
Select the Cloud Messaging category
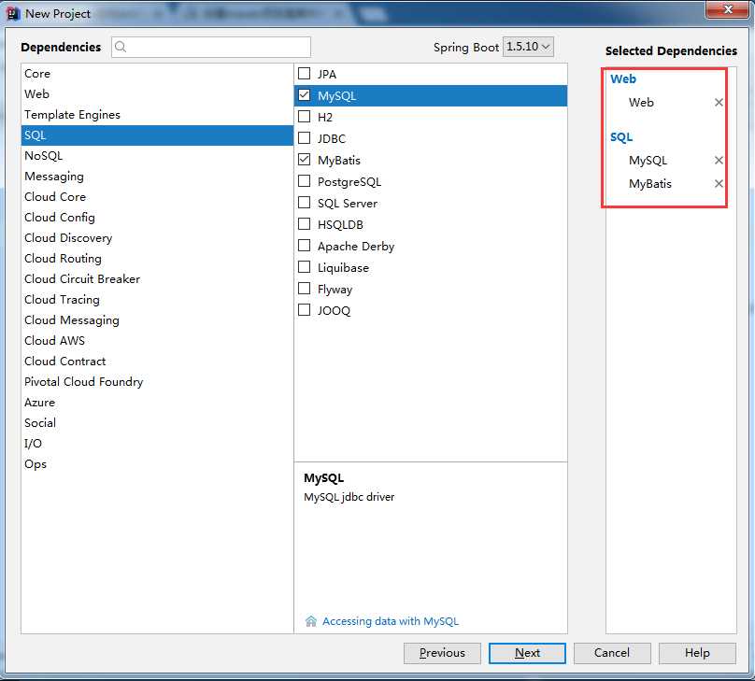click(157, 320)
